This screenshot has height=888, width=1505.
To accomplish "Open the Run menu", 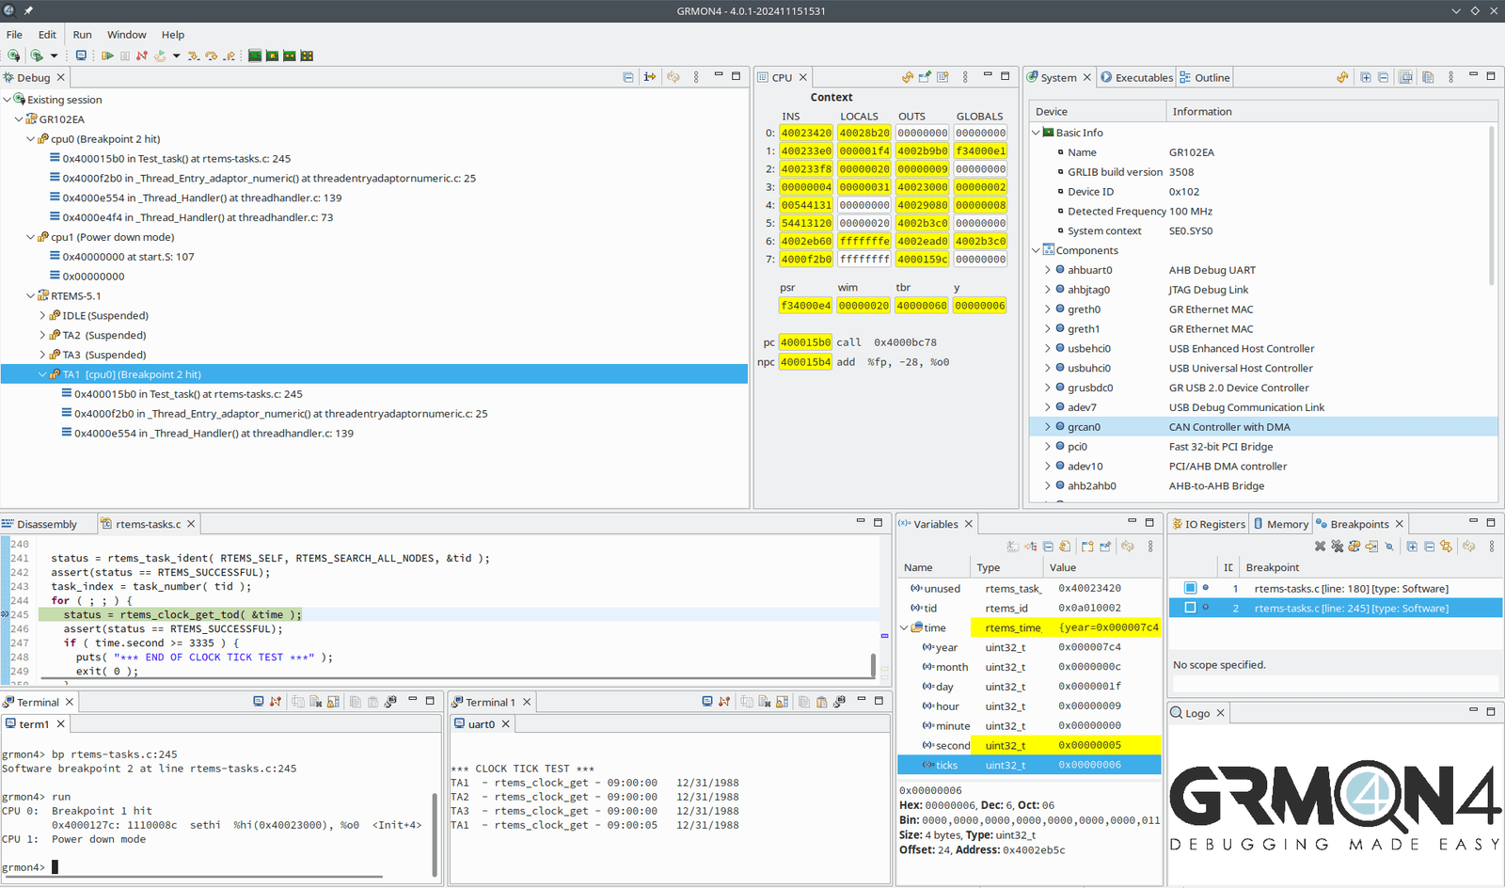I will (83, 35).
